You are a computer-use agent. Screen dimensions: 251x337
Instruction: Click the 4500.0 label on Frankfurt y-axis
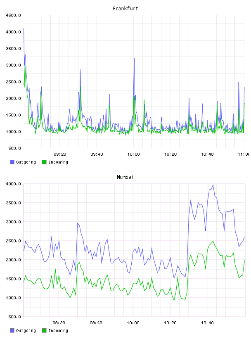pyautogui.click(x=13, y=15)
